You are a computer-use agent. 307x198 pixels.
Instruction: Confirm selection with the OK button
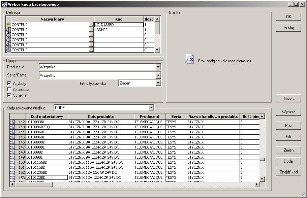(288, 17)
